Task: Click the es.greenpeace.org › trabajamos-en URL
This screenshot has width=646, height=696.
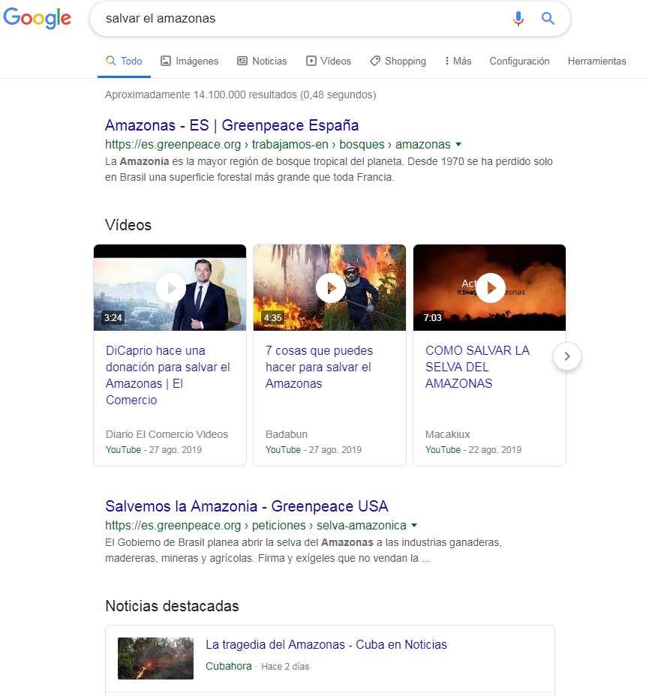Action: point(278,144)
